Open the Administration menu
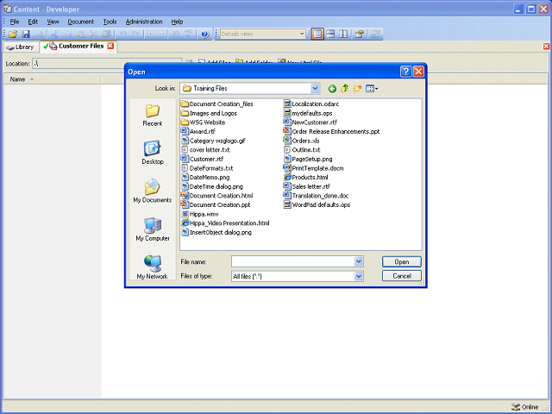The width and height of the screenshot is (552, 414). click(x=144, y=22)
